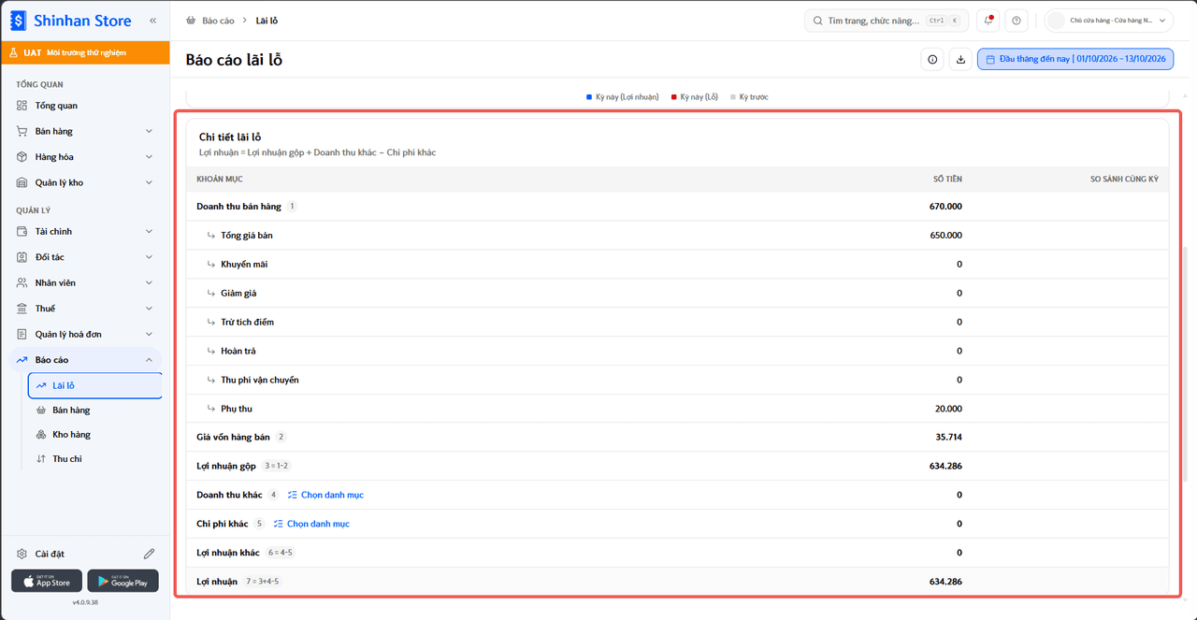1197x620 pixels.
Task: Focus the Tìm trang, chức năng search field
Action: 887,21
